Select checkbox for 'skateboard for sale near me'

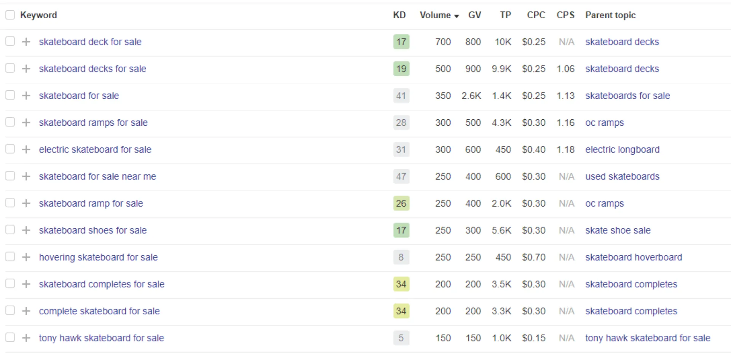point(10,176)
